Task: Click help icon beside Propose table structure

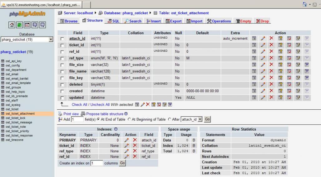Action: click(126, 114)
